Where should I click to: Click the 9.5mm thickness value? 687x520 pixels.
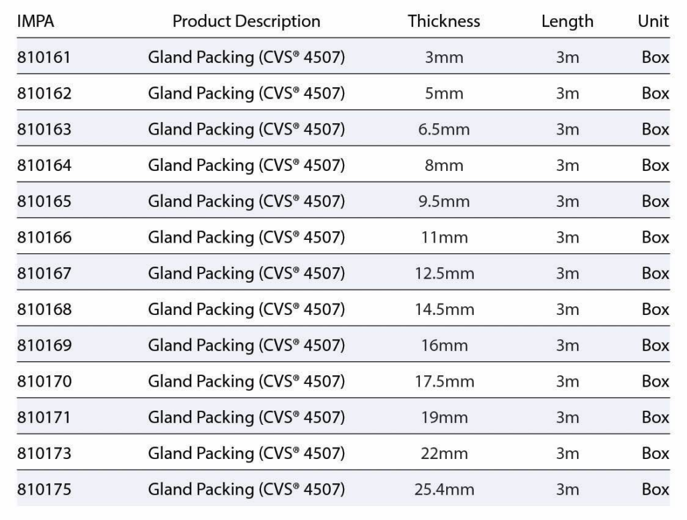(443, 202)
